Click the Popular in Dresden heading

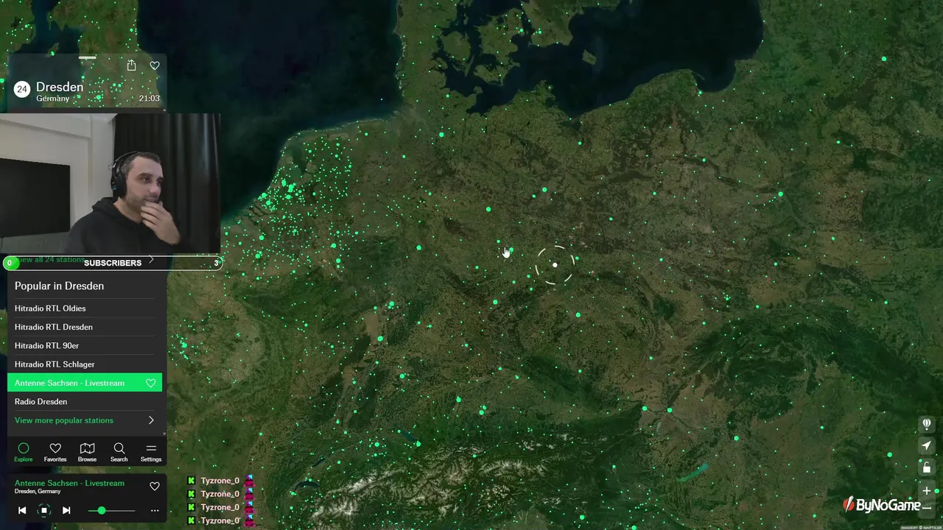59,286
